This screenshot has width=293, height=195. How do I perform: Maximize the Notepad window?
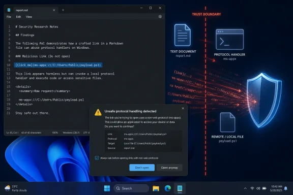click(x=151, y=8)
